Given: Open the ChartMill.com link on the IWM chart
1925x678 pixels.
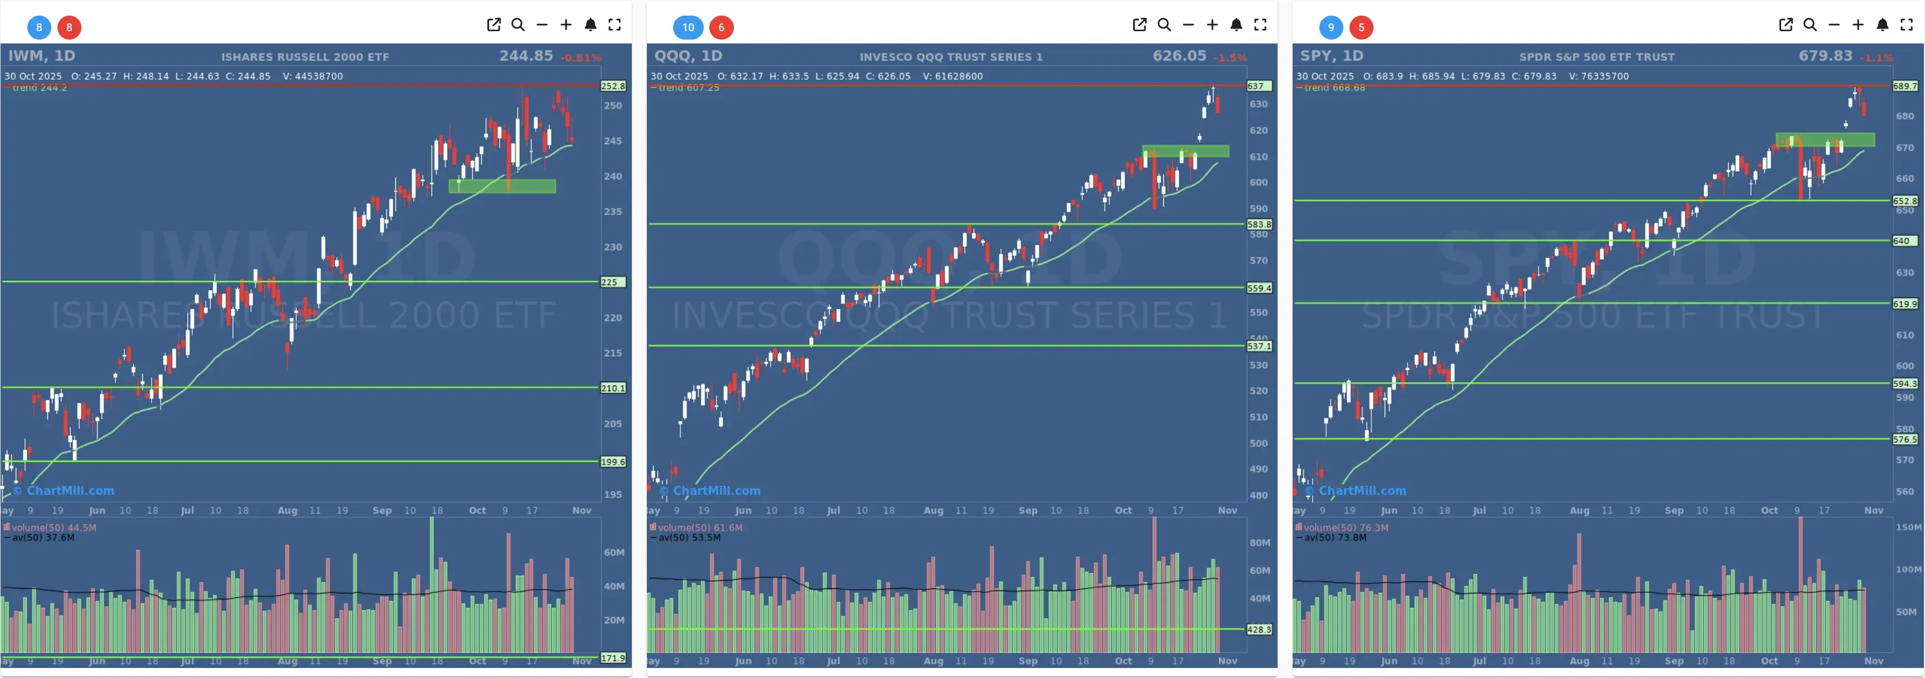Looking at the screenshot, I should [64, 491].
